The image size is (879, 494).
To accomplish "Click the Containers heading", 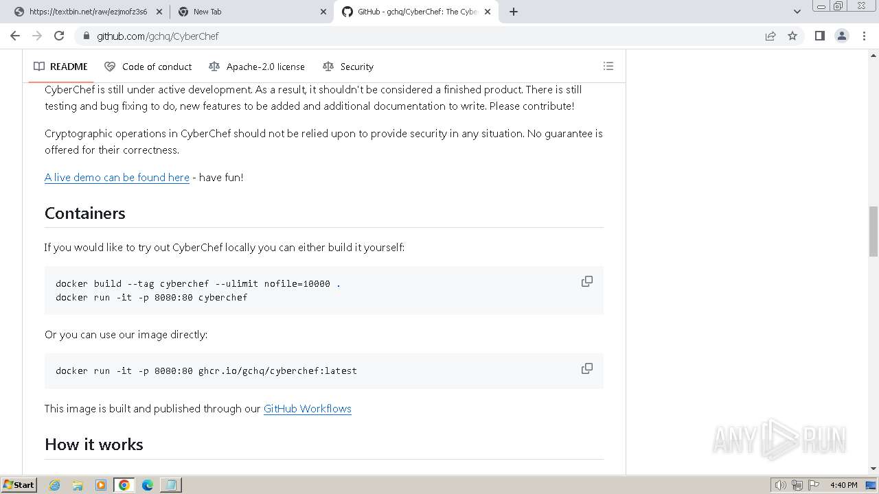I will (85, 213).
